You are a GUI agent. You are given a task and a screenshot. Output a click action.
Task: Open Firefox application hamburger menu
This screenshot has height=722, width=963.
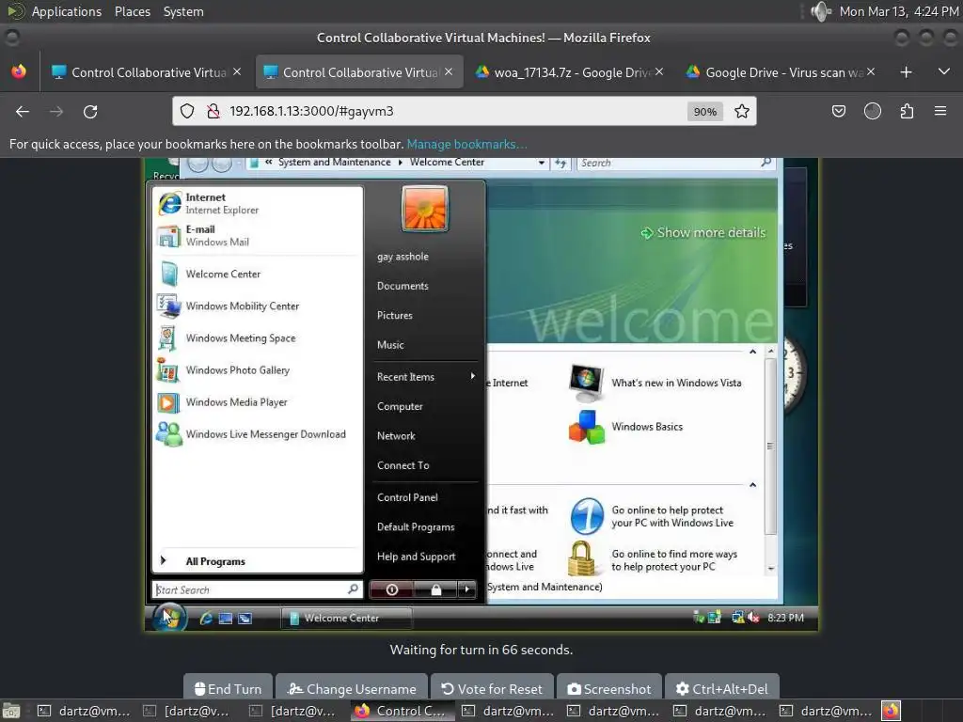(x=940, y=111)
